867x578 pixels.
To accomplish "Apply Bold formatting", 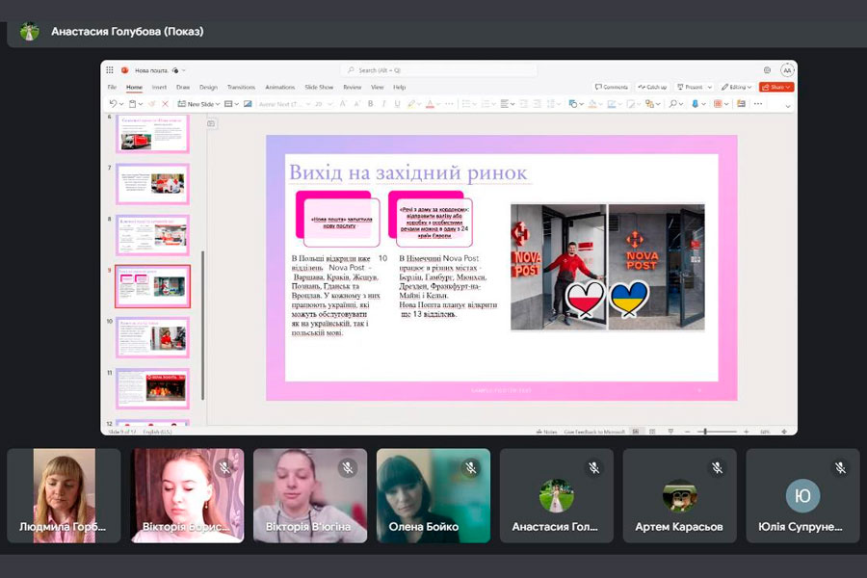I will click(x=370, y=104).
